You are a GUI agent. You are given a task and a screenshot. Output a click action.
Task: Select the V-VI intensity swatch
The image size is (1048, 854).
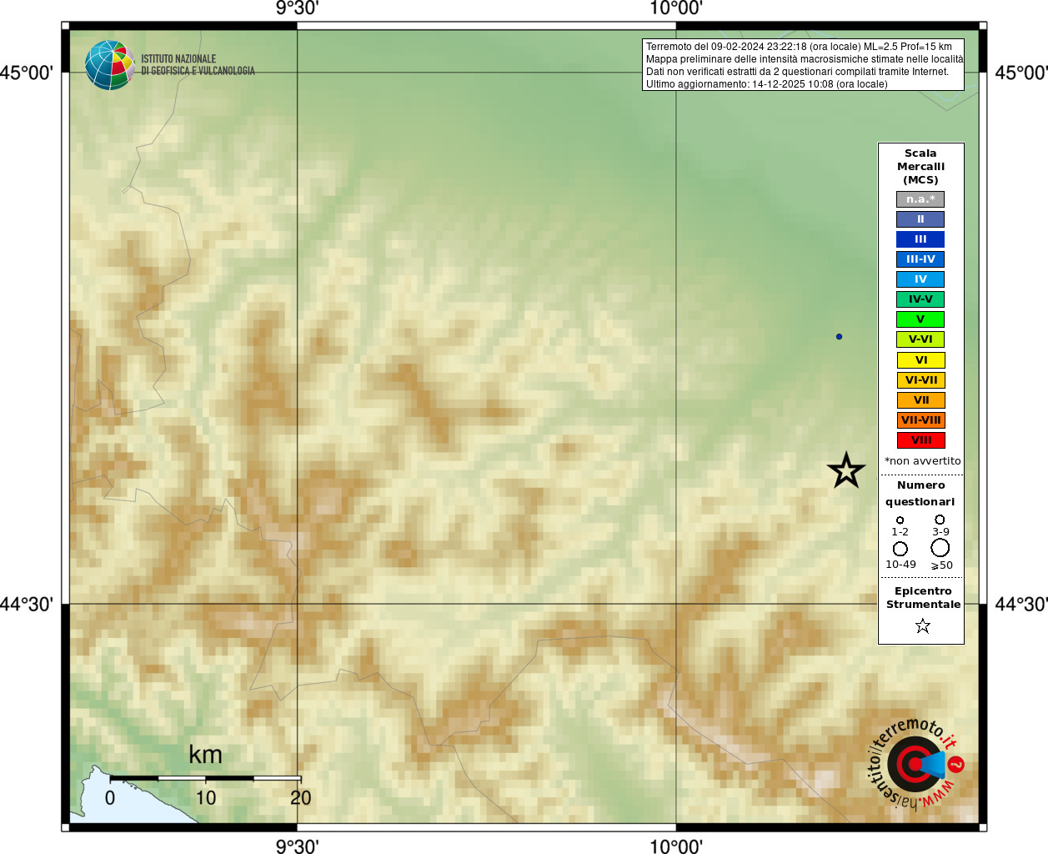coord(920,339)
